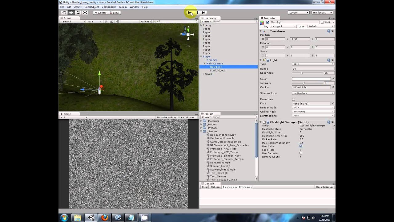Open the Terrain menu
Viewport: 394px width, 222px height.
(x=123, y=7)
